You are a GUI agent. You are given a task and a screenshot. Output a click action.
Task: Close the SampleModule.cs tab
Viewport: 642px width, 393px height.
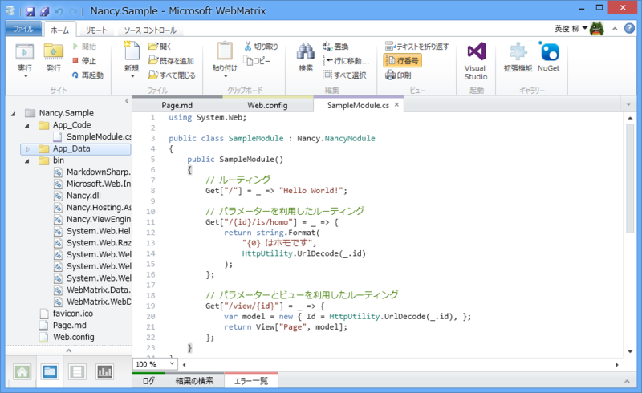point(396,105)
